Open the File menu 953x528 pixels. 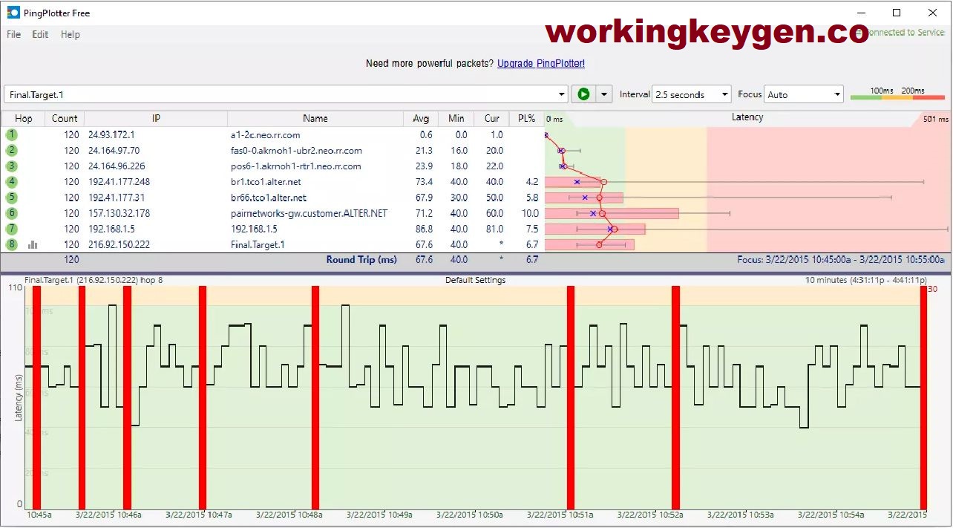click(13, 34)
